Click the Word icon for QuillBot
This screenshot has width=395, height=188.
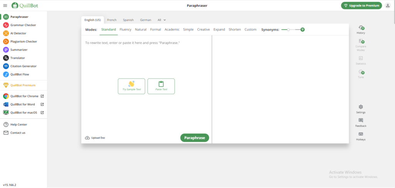[6, 104]
